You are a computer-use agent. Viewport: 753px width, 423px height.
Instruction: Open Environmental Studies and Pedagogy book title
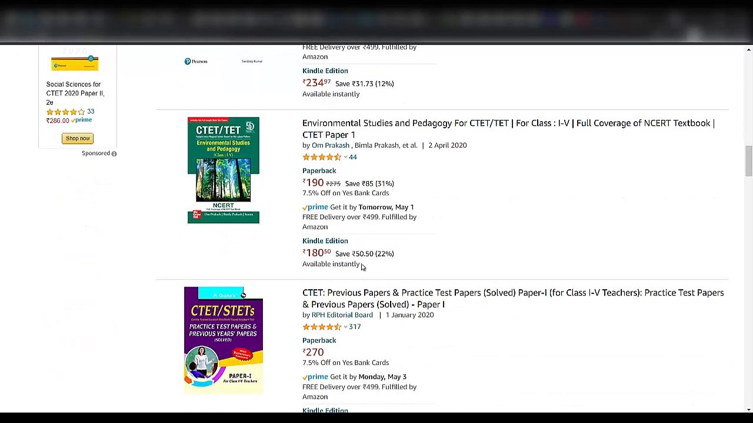click(x=508, y=129)
